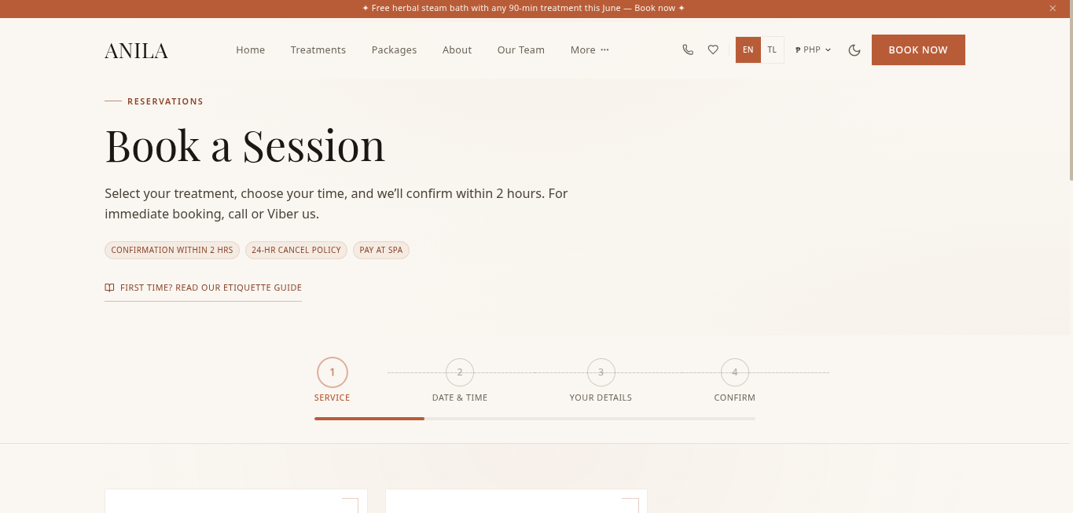Click the BOOK NOW button
This screenshot has width=1073, height=513.
[x=918, y=49]
